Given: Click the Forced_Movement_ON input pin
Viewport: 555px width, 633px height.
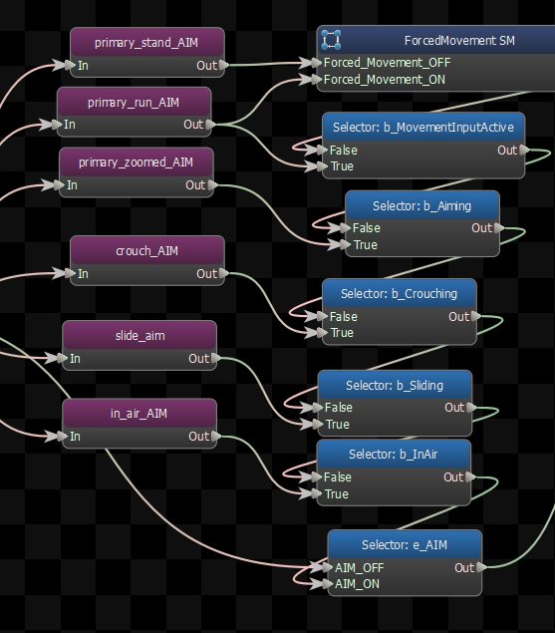Looking at the screenshot, I should (x=317, y=79).
